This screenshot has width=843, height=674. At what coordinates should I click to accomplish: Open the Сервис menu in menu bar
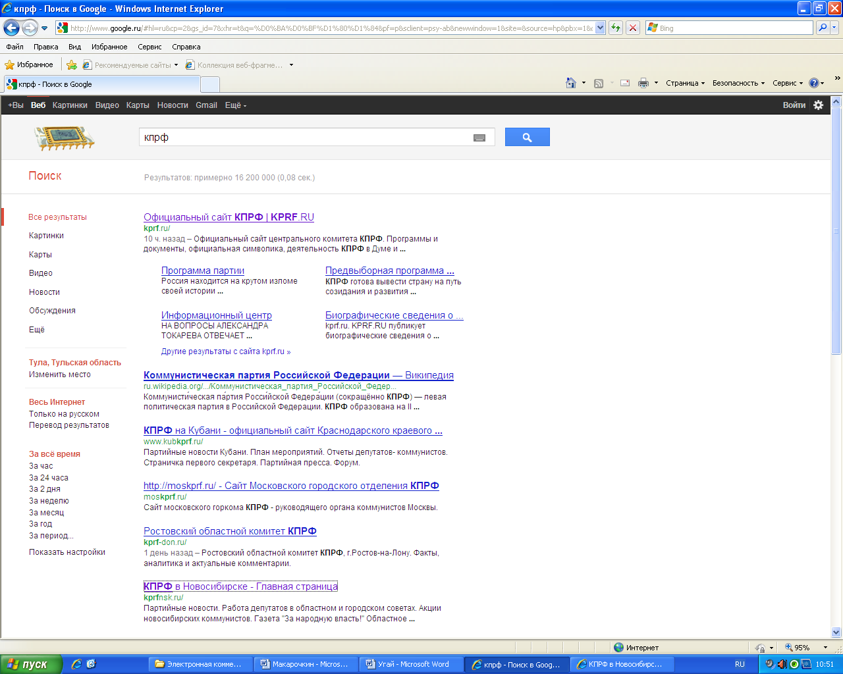(150, 47)
